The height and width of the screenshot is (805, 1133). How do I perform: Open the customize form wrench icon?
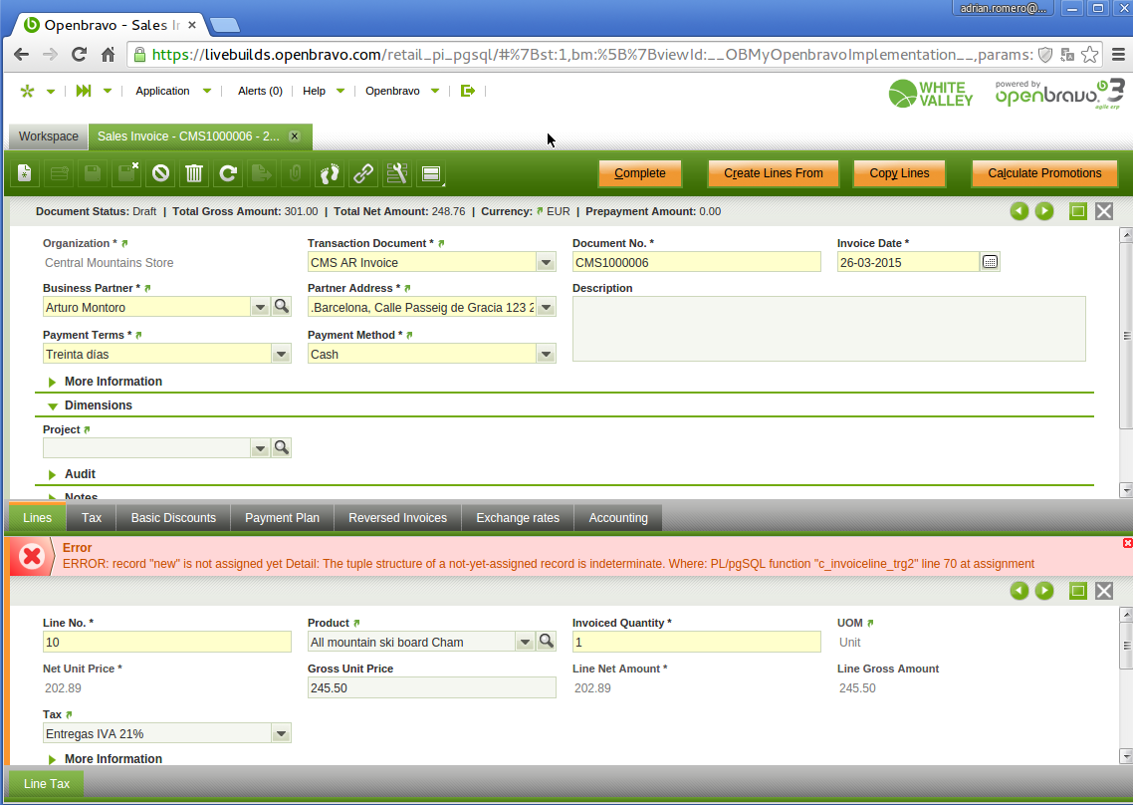(x=397, y=173)
